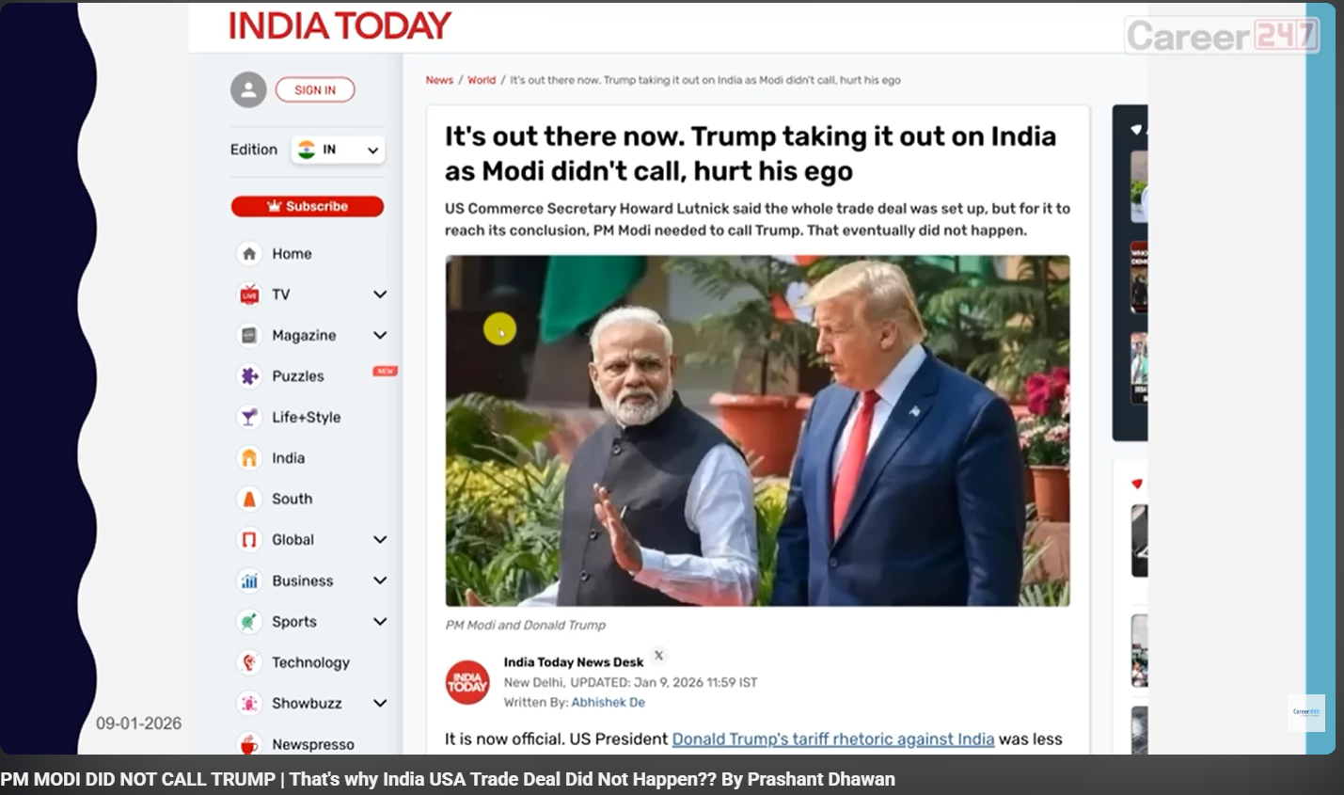Screen dimensions: 1344x795
Task: Open the Technology section icon
Action: 249,662
